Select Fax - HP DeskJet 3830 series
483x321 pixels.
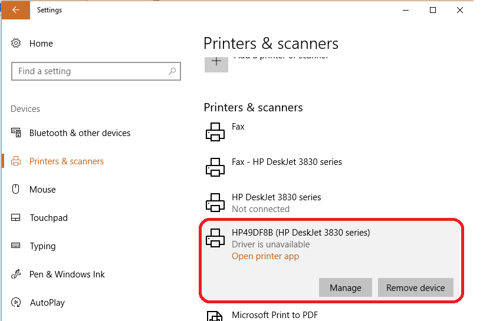[x=287, y=162]
